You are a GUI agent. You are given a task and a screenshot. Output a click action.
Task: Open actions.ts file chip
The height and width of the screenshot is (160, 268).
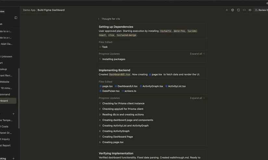(x=129, y=91)
